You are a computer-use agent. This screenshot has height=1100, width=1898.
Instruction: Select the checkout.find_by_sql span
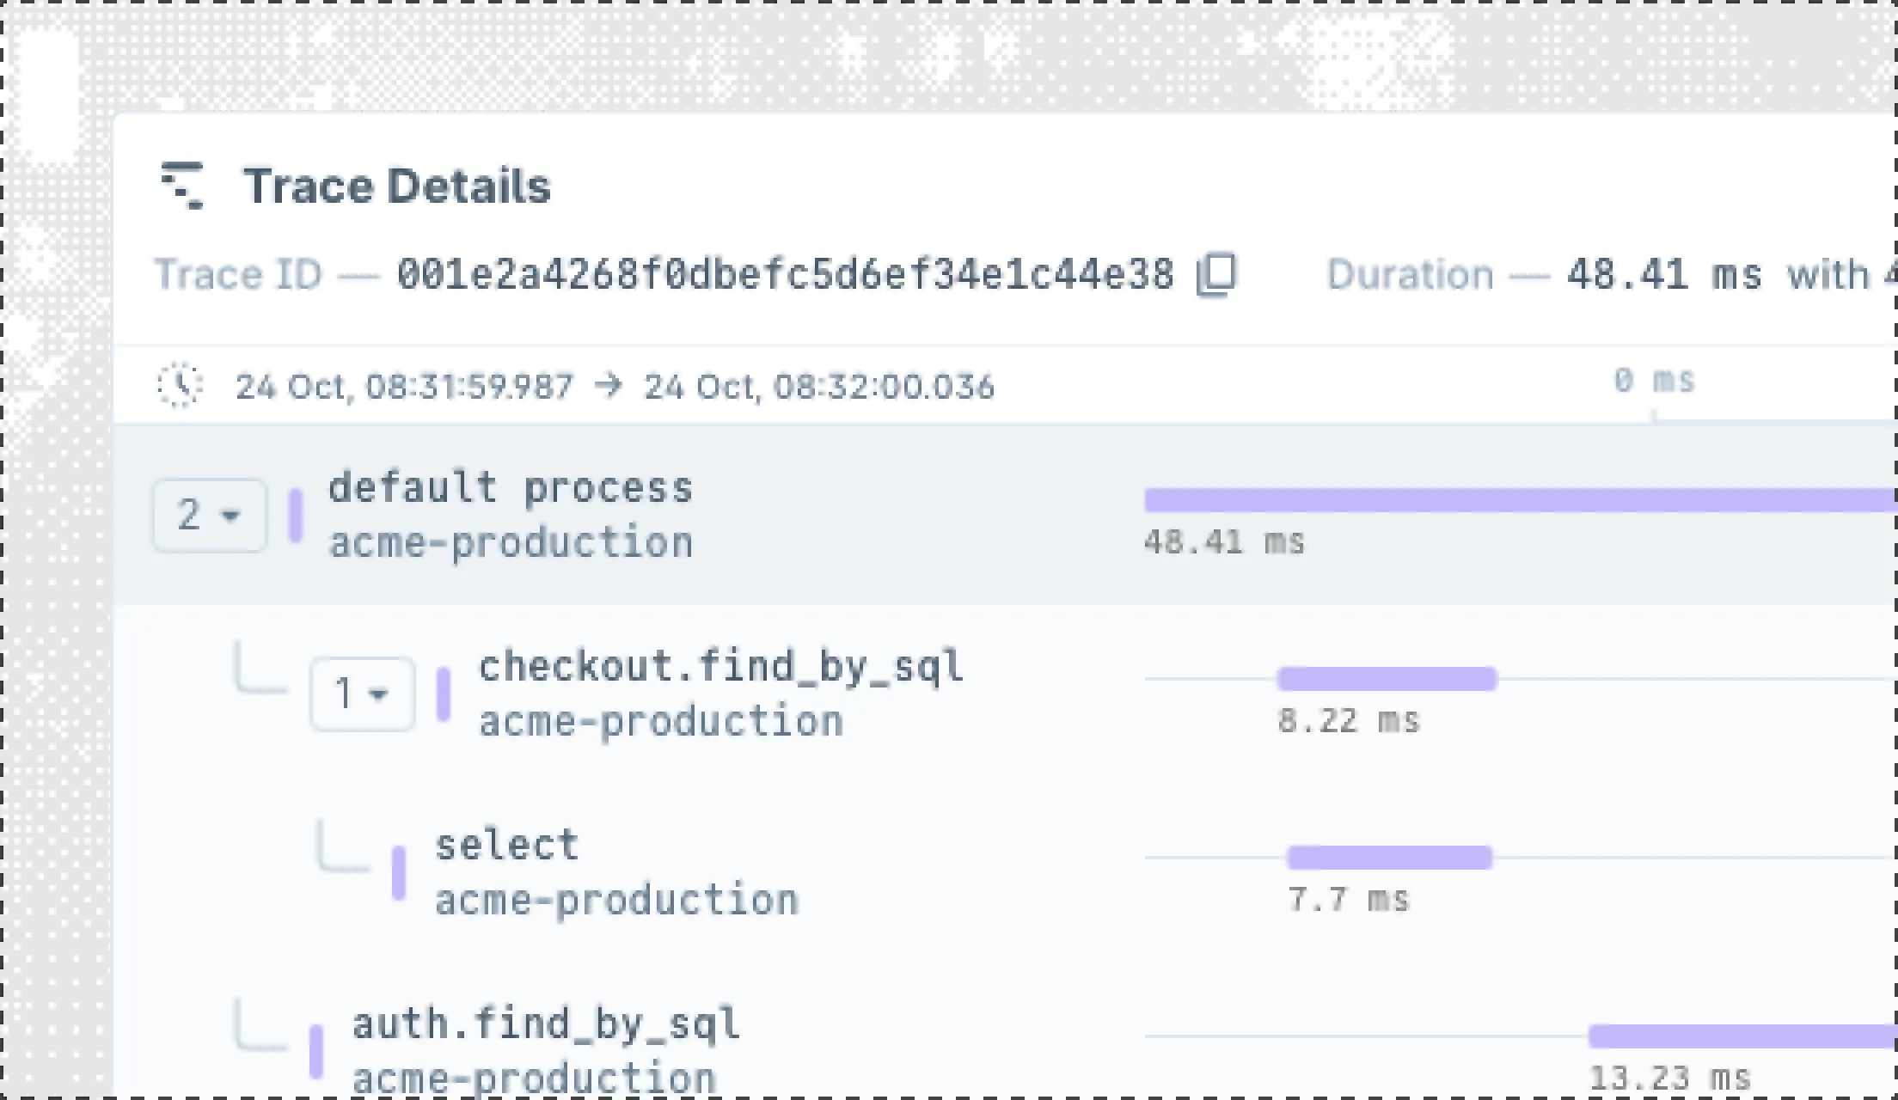[720, 667]
